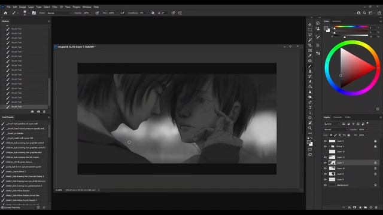Image resolution: width=383 pixels, height=215 pixels.
Task: Select the Move tool
Action: point(310,24)
